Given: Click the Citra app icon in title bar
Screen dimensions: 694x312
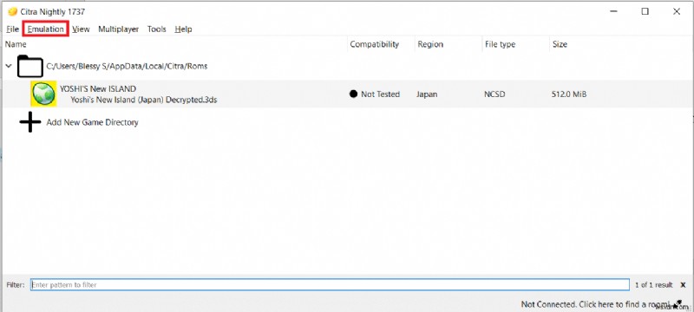Looking at the screenshot, I should [12, 11].
